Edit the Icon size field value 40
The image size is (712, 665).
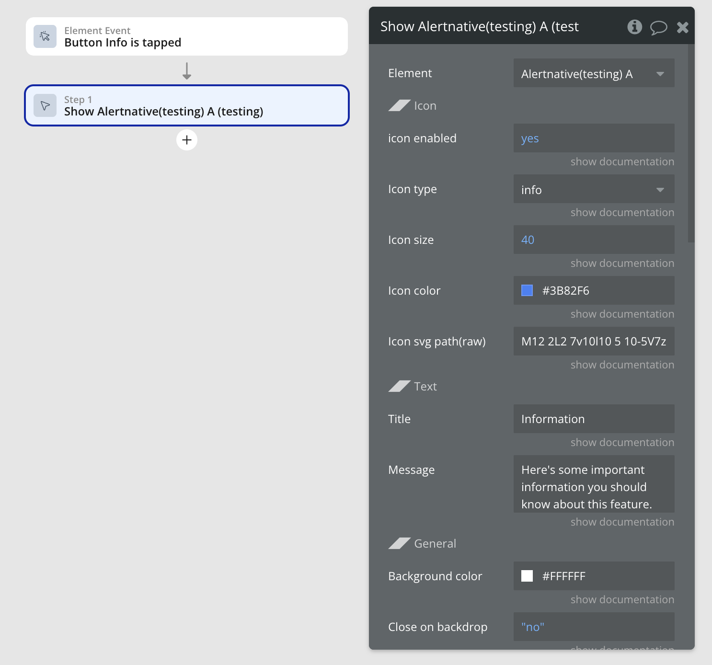point(593,240)
